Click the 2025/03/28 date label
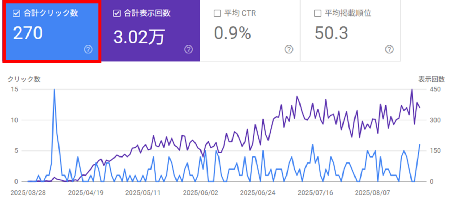This screenshot has width=451, height=203. (x=28, y=193)
